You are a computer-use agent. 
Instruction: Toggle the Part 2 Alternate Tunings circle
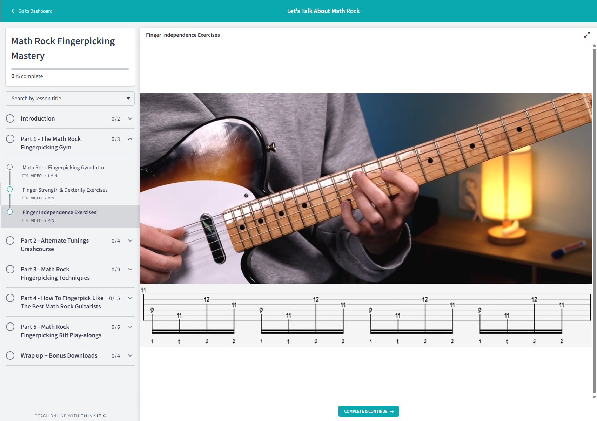[10, 240]
